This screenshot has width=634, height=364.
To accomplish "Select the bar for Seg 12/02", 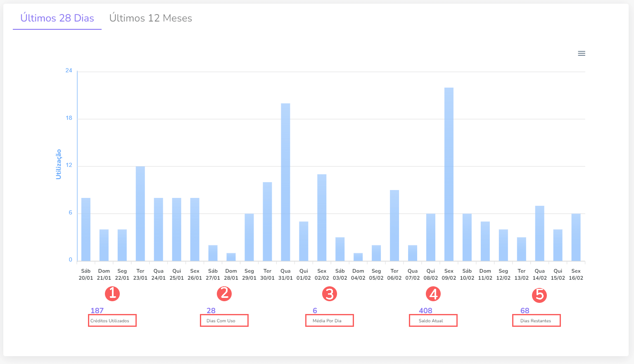I will click(x=503, y=245).
